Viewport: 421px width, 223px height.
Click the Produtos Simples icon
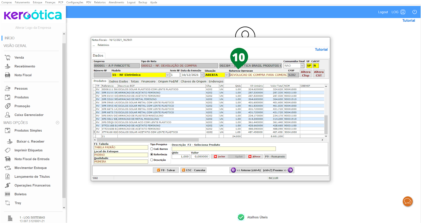point(8,130)
